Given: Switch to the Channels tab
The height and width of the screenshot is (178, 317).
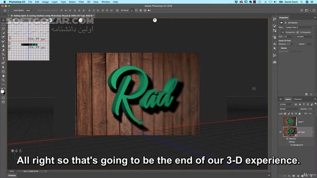Looking at the screenshot, I should pos(298,99).
